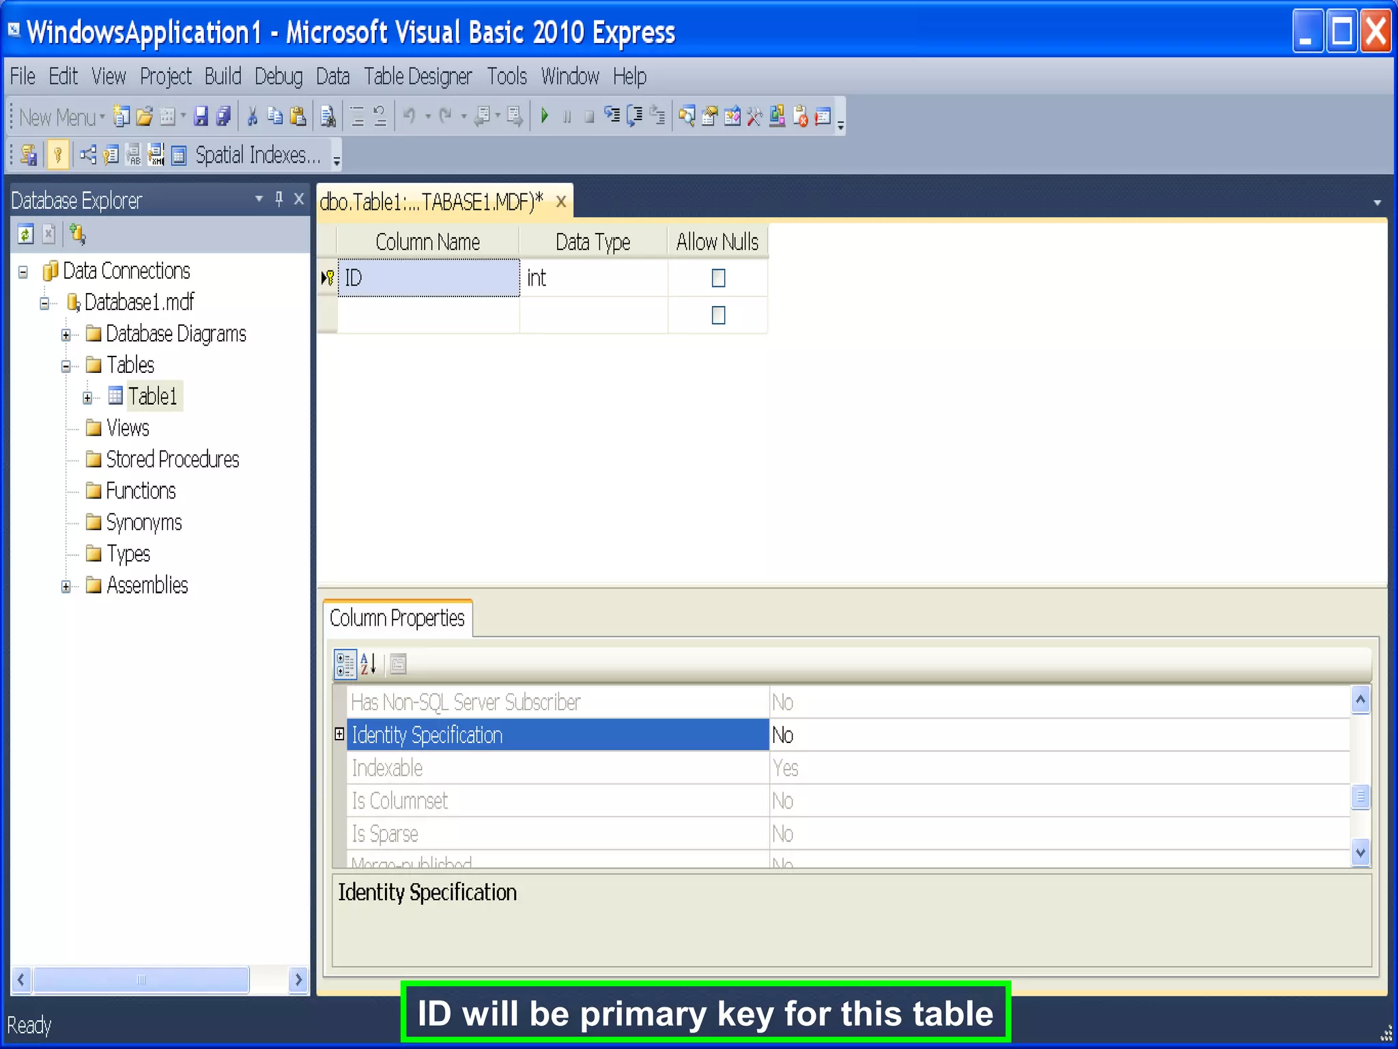
Task: Click the Cut scissors icon
Action: [252, 117]
